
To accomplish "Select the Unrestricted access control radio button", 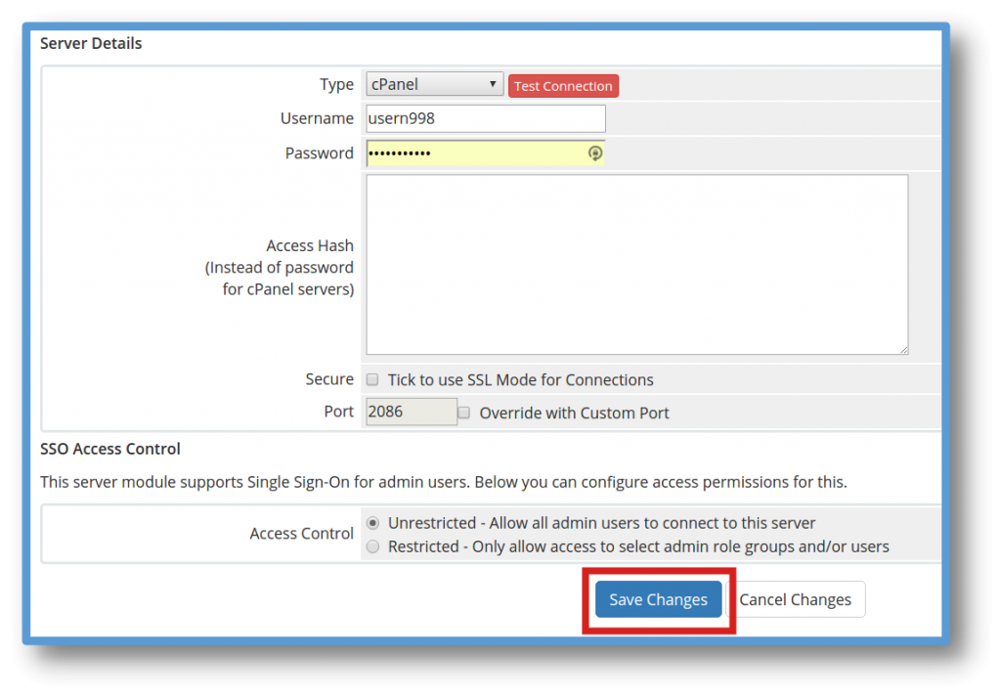I will click(372, 523).
